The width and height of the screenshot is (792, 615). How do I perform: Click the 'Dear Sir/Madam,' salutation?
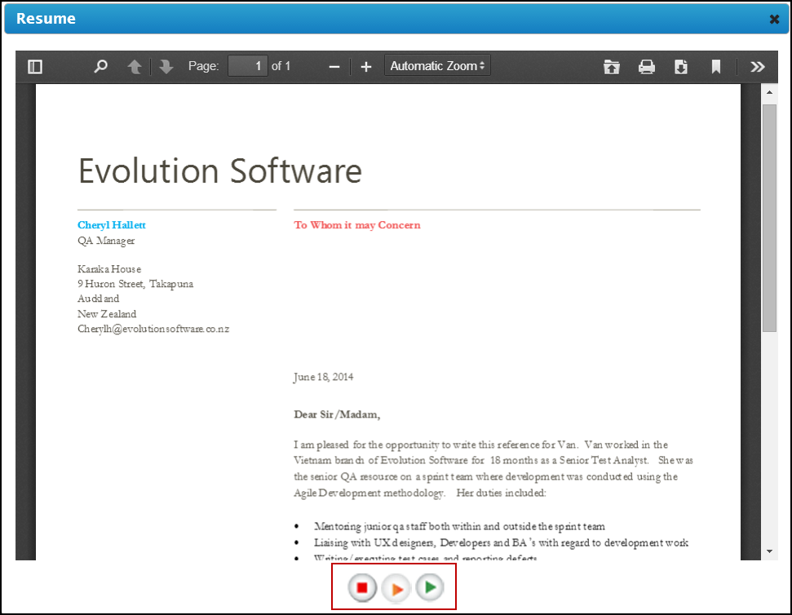pos(337,414)
